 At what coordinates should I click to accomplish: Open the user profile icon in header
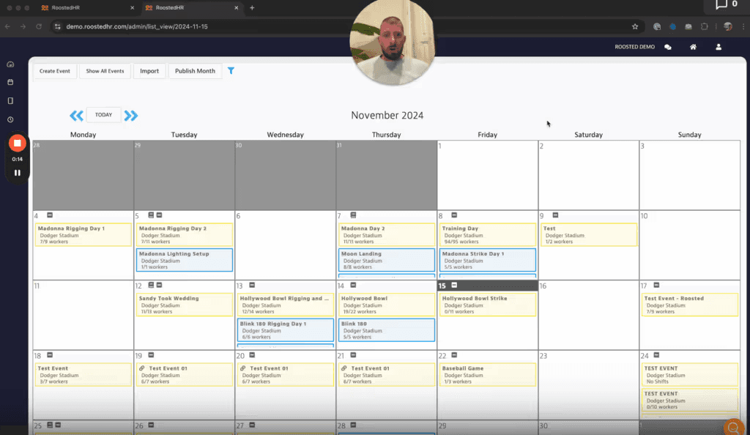(719, 47)
